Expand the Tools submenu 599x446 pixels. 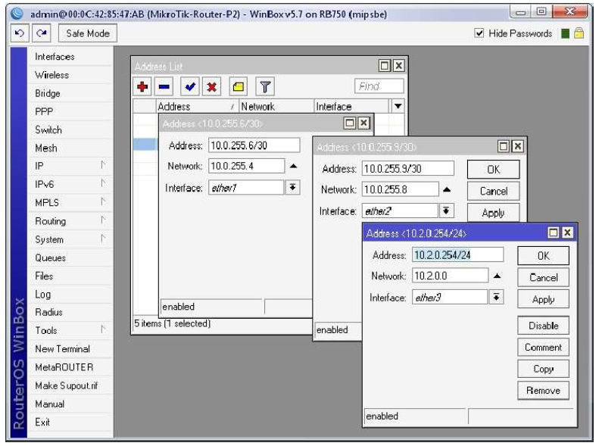[70, 330]
